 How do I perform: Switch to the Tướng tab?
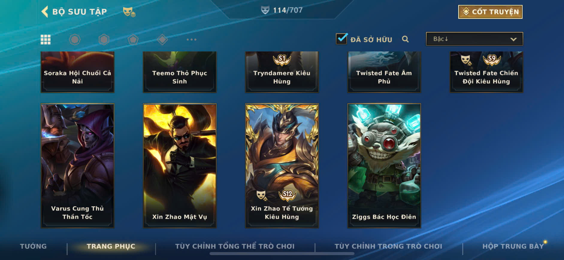33,246
